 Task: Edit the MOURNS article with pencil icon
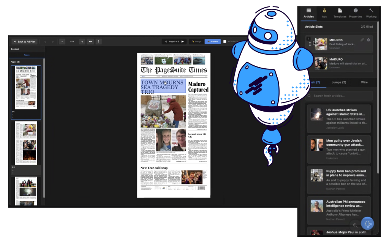pyautogui.click(x=362, y=40)
